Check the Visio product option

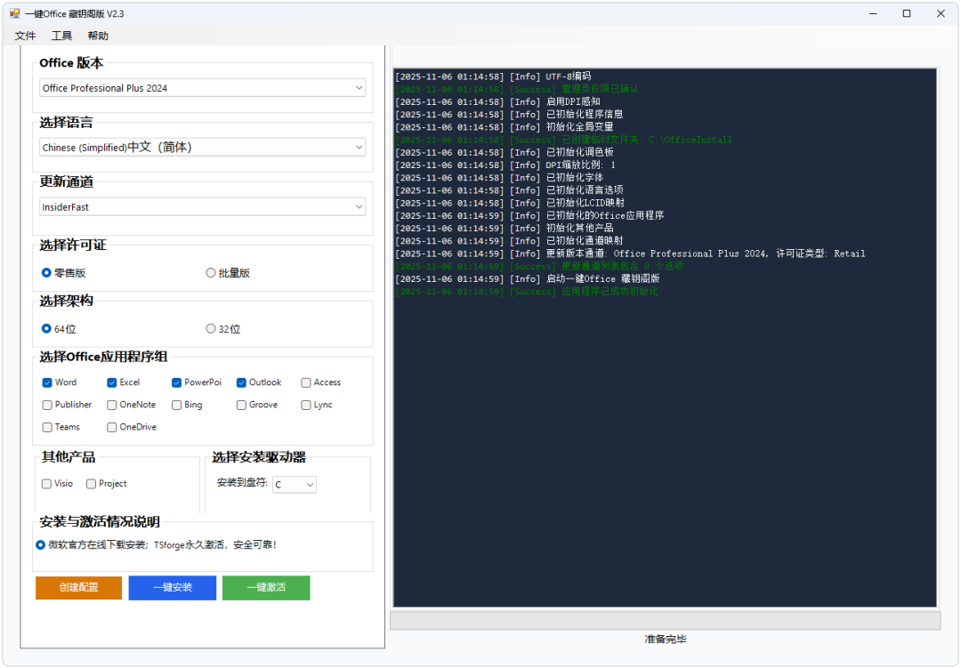coord(46,483)
